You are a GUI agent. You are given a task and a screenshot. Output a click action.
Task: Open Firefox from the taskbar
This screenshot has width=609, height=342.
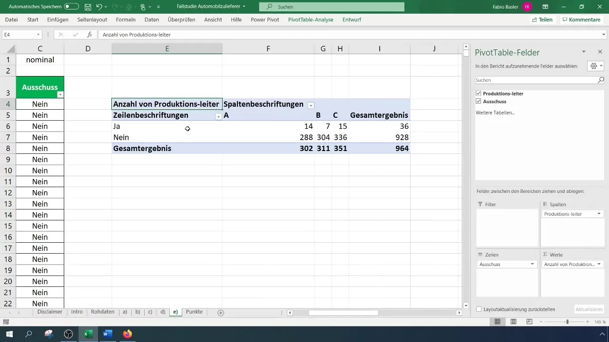[127, 334]
